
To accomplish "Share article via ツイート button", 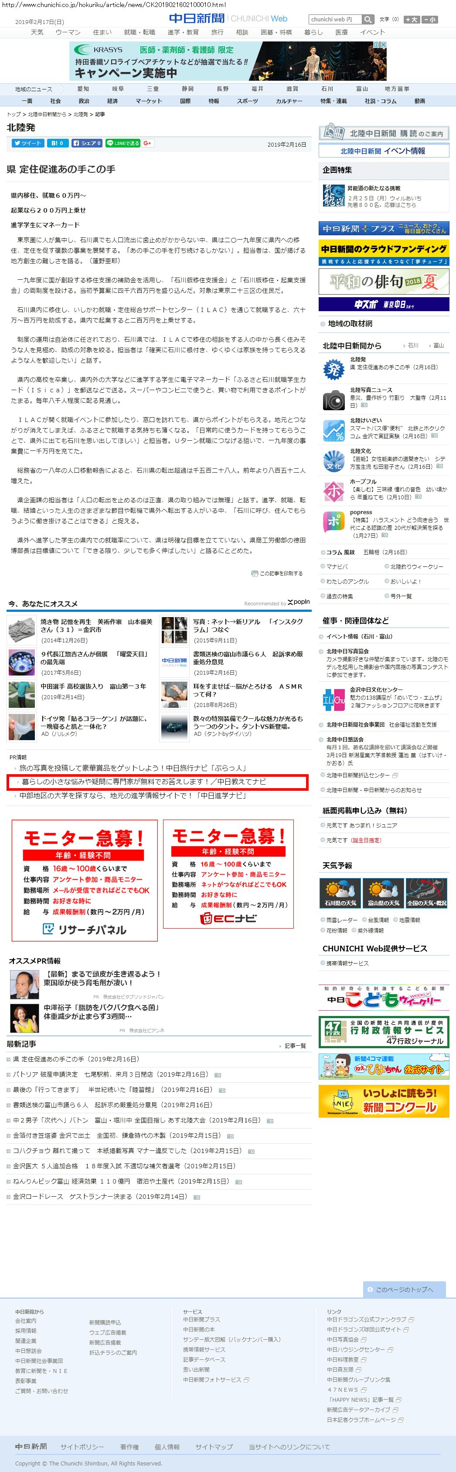I will coord(27,143).
